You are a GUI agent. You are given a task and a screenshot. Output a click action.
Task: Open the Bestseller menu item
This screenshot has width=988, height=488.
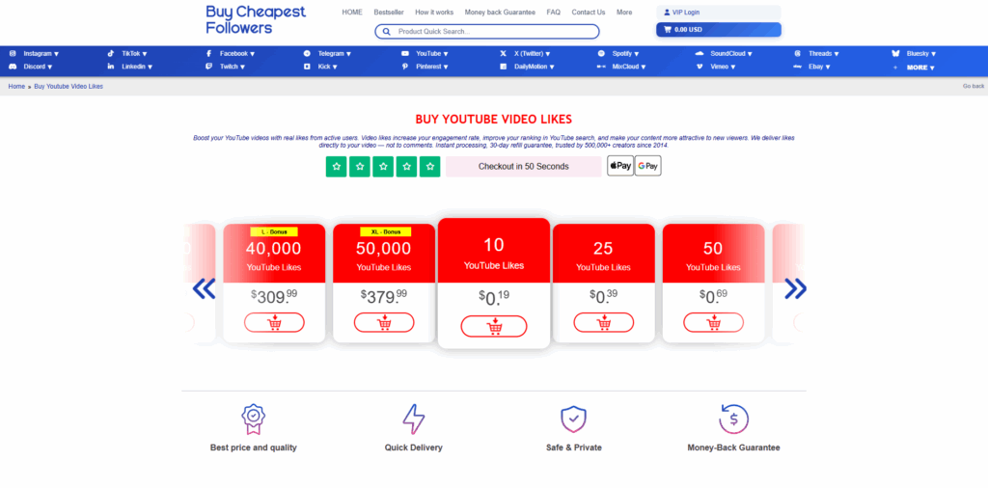tap(389, 12)
